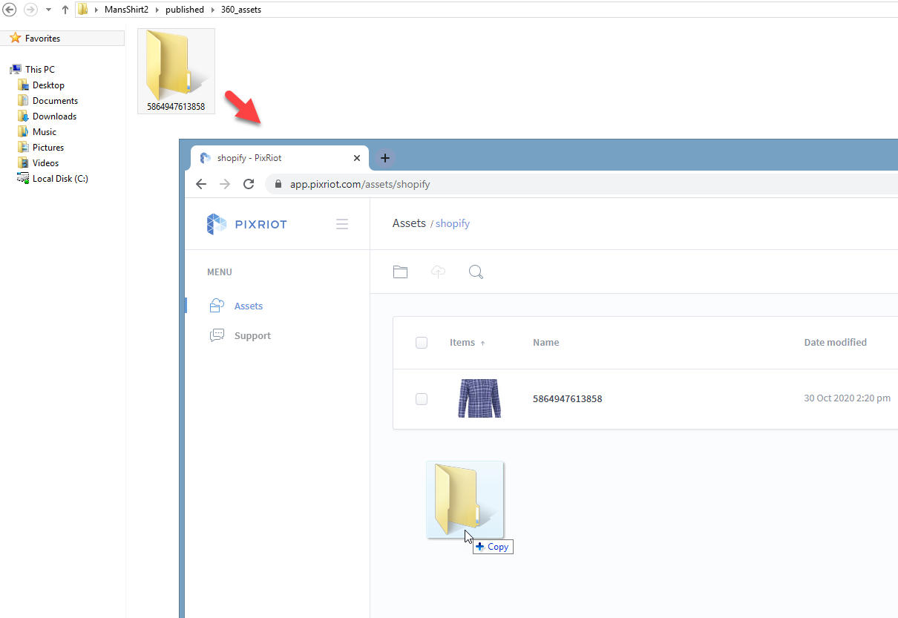Image resolution: width=898 pixels, height=618 pixels.
Task: Tick the select-all checkbox in table header
Action: 422,343
